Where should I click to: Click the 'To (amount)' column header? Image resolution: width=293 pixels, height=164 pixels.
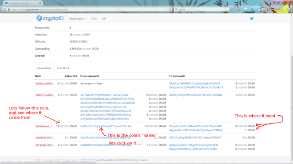coord(177,76)
